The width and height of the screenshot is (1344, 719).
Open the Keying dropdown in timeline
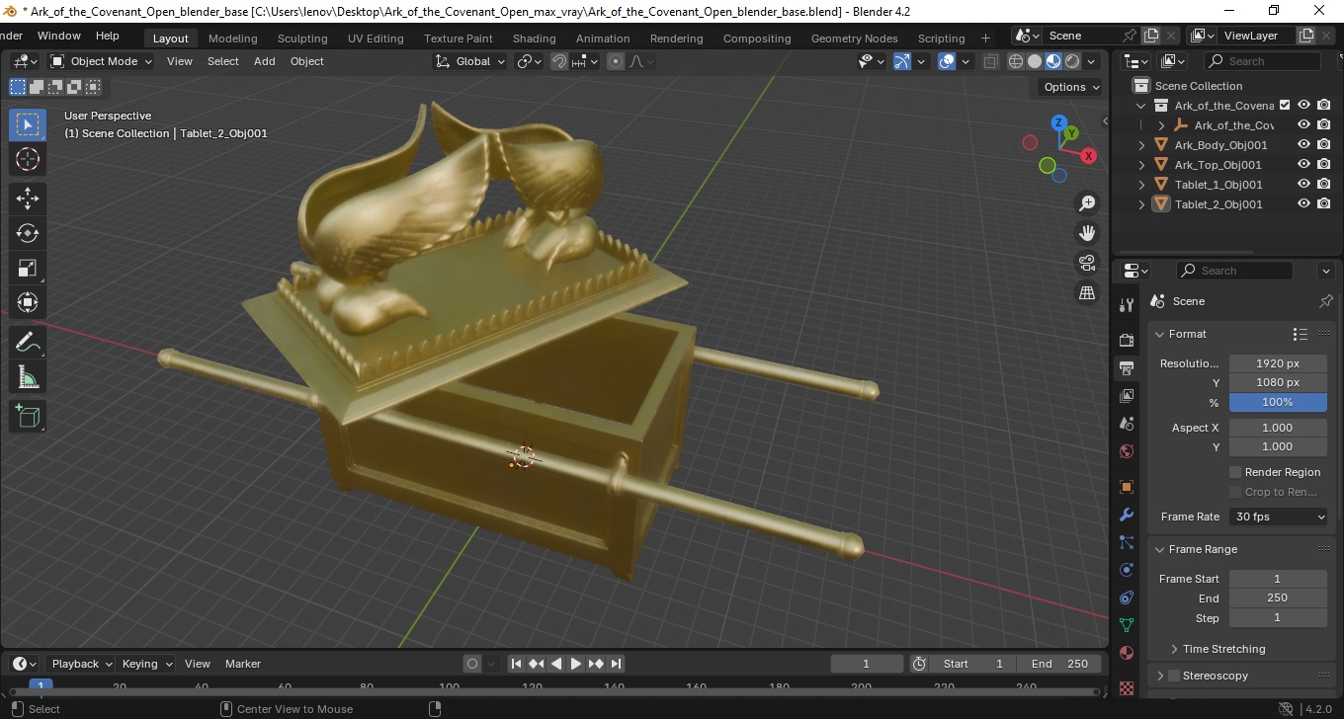(146, 664)
